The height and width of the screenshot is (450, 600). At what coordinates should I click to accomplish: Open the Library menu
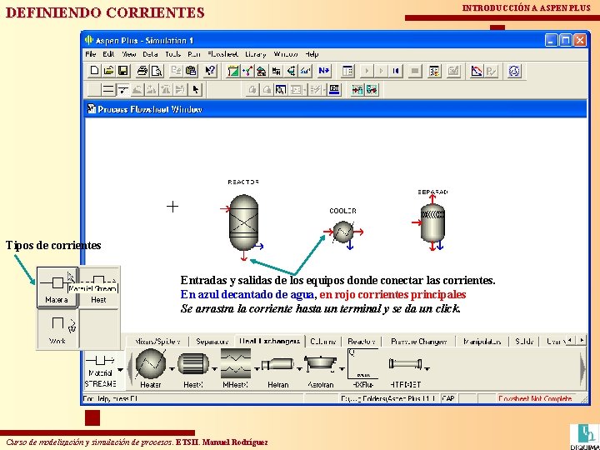pos(256,54)
